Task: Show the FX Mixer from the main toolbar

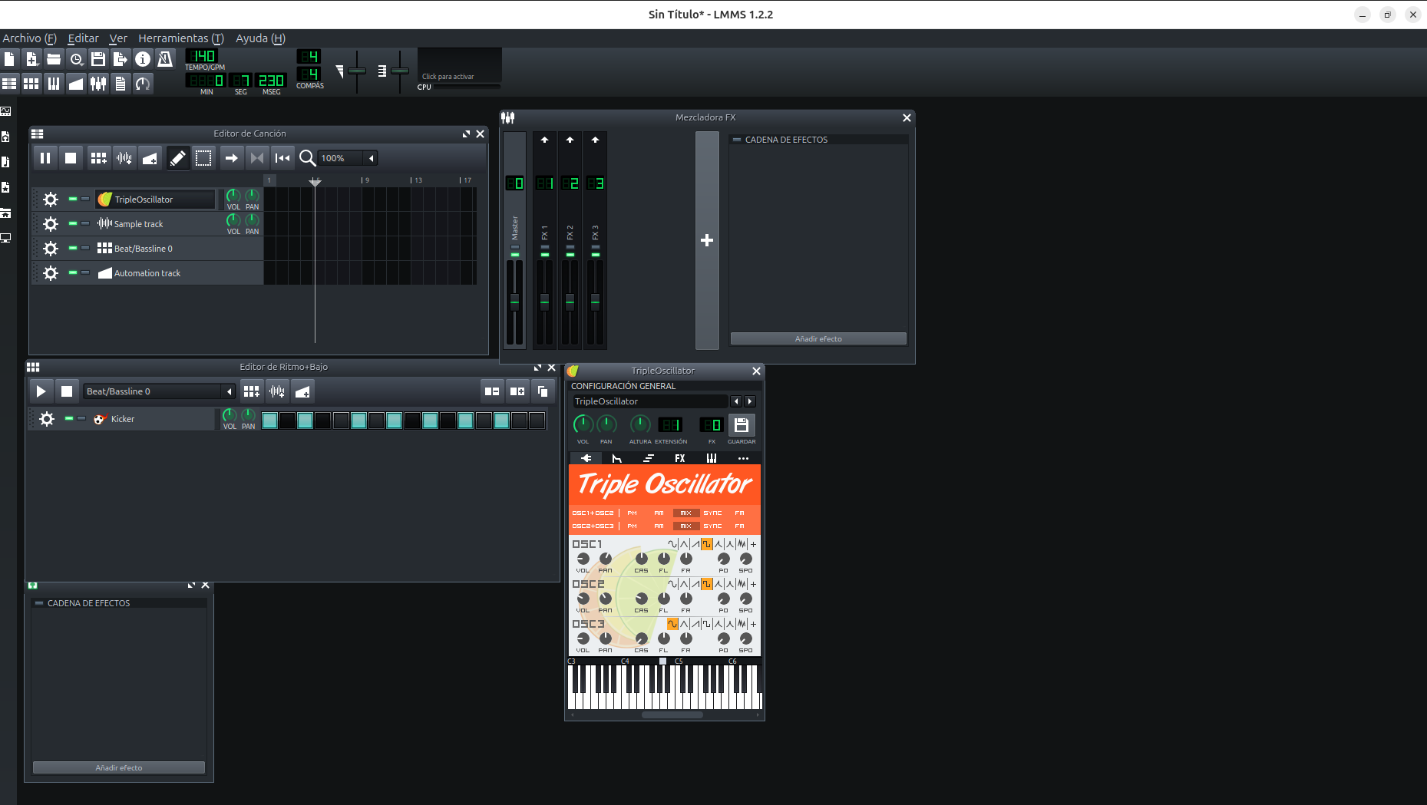Action: click(98, 84)
